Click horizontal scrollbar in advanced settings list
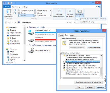110x93 pixels. [x=77, y=78]
